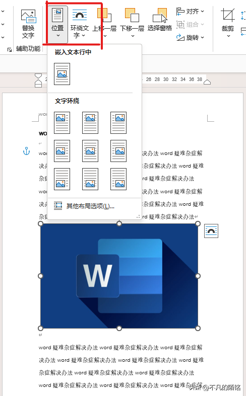Open the Rotate (旋转) dropdown
The height and width of the screenshot is (396, 246).
click(190, 38)
